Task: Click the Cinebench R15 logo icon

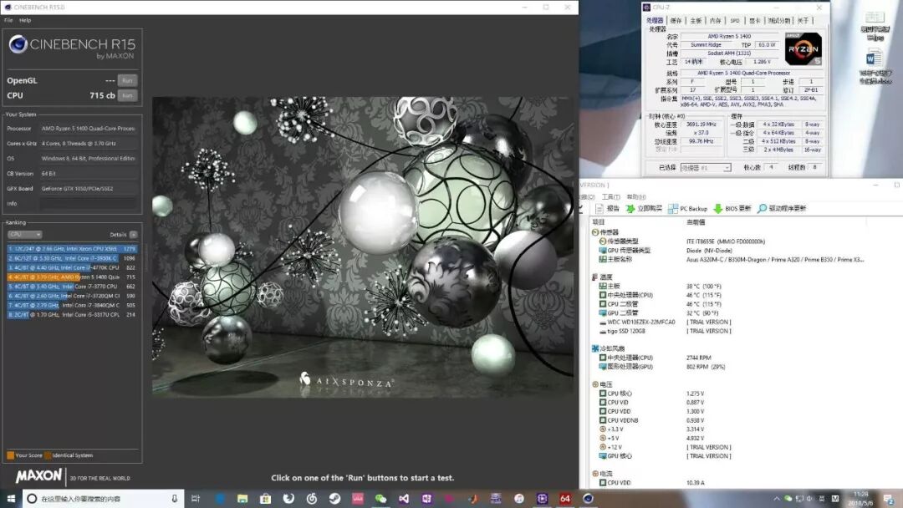Action: point(18,44)
